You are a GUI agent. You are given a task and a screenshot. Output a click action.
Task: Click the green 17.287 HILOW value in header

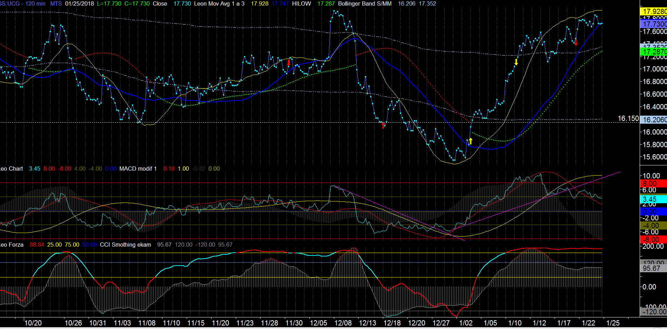[x=326, y=4]
